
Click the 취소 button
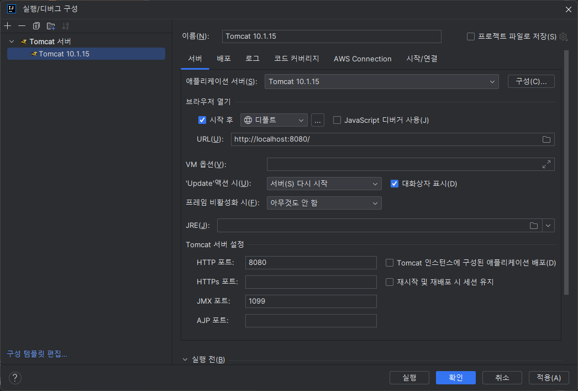pyautogui.click(x=502, y=378)
